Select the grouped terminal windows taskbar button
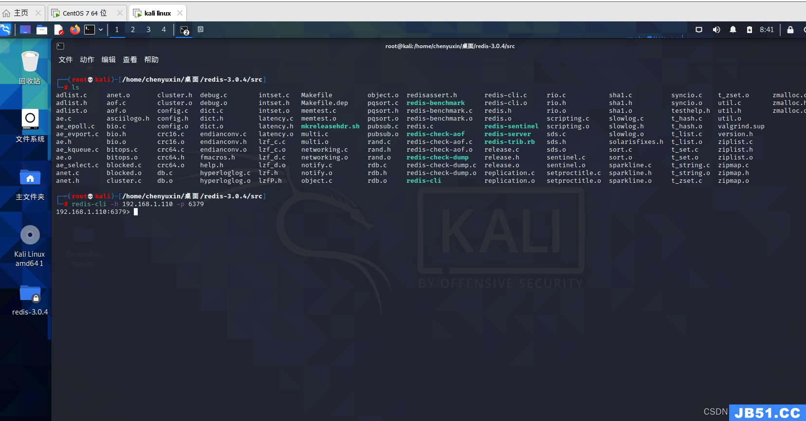Screen dimensions: 806x421 [184, 30]
